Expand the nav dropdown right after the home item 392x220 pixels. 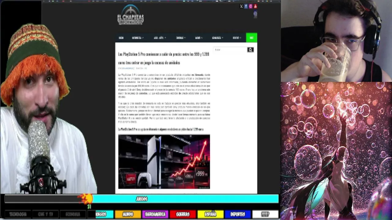[138, 38]
